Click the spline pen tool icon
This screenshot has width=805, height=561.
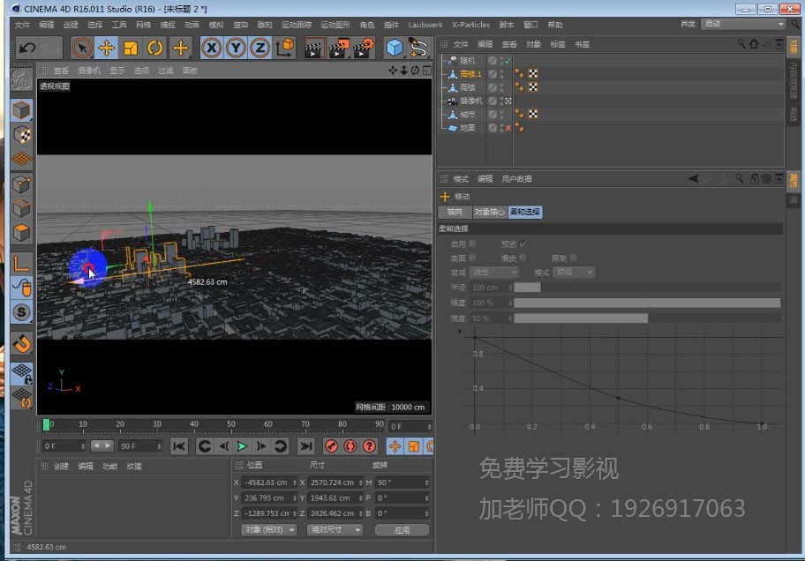coord(418,49)
